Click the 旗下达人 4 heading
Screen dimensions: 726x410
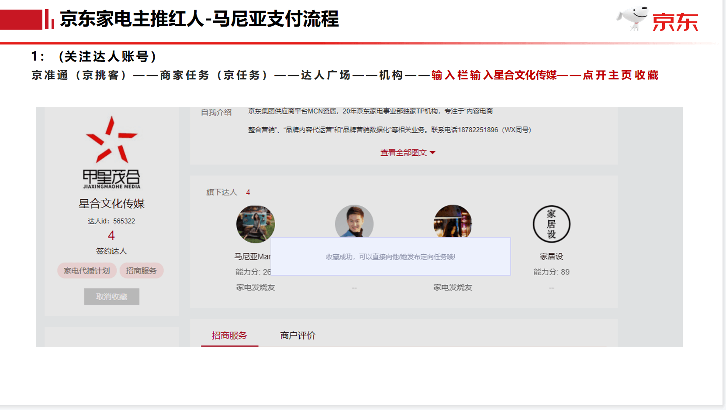(228, 192)
